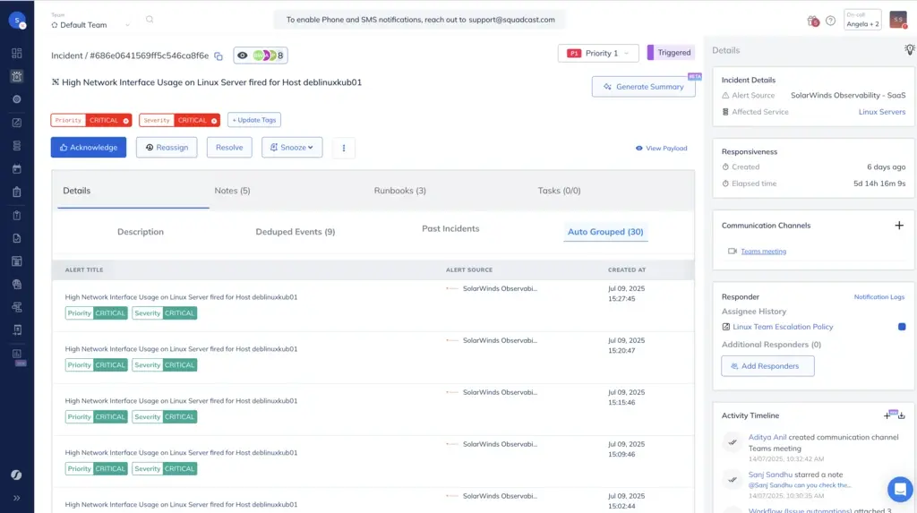917x513 pixels.
Task: Click the profile avatar top right
Action: pyautogui.click(x=897, y=20)
